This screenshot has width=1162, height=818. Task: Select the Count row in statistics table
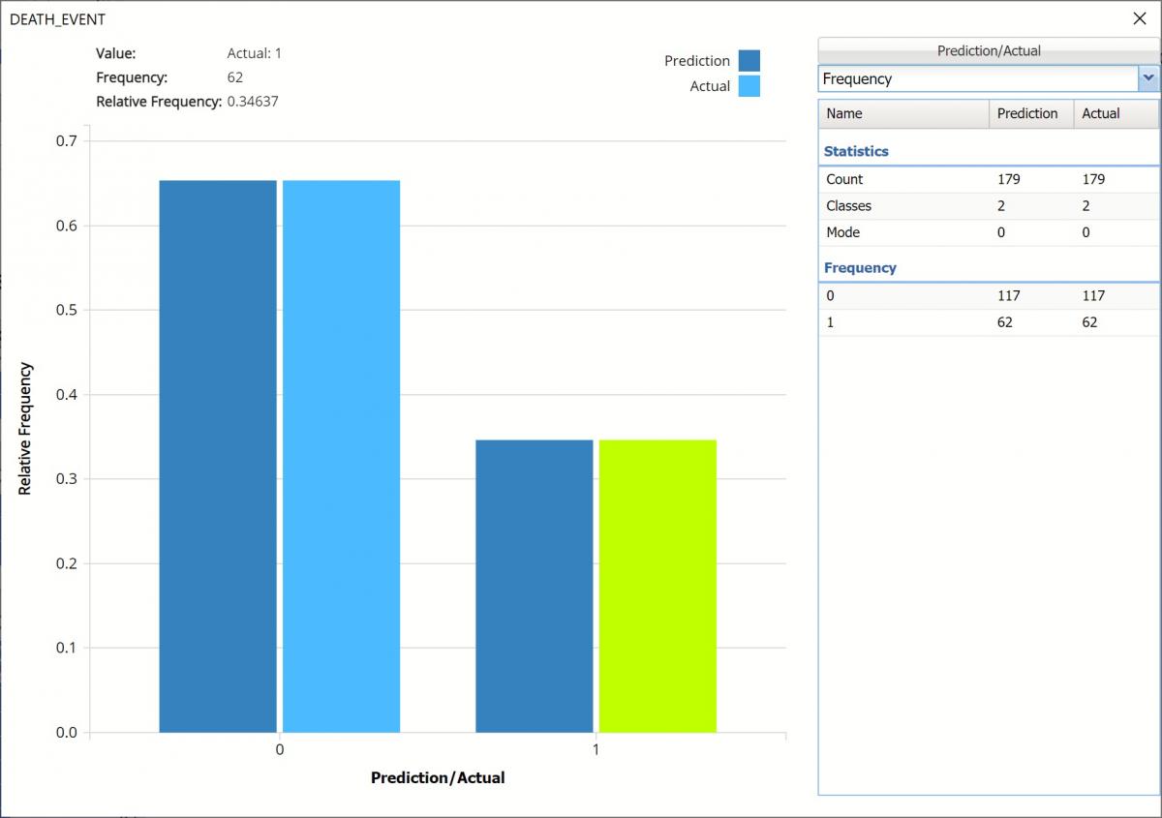pos(988,179)
